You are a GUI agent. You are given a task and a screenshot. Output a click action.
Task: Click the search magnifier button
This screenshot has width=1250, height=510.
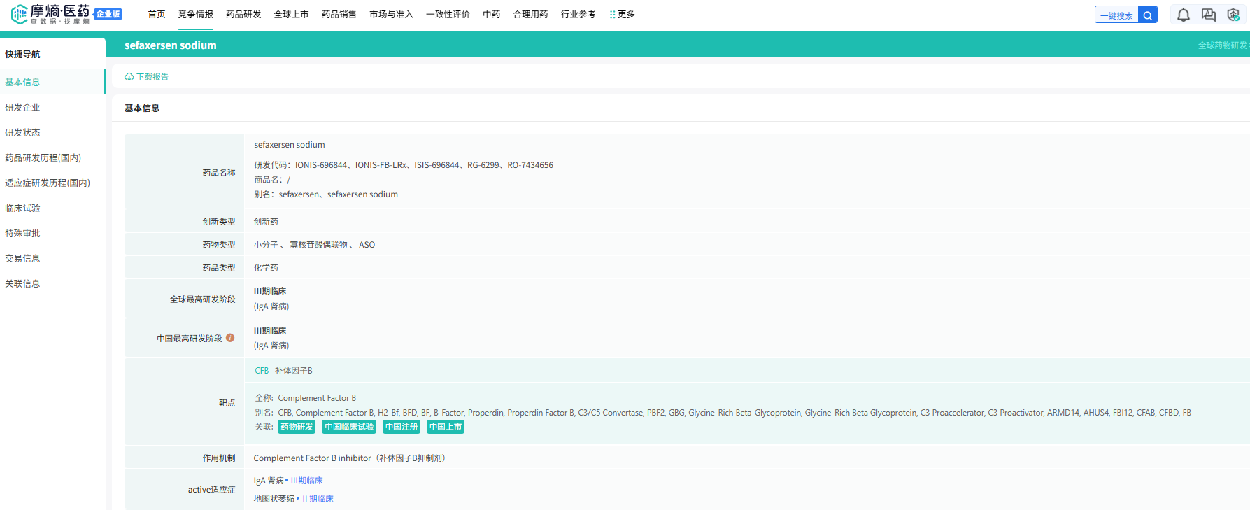(x=1148, y=15)
